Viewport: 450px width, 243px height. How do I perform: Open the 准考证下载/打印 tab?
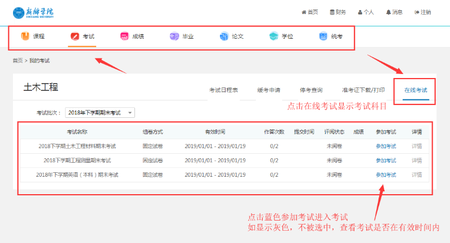pos(363,90)
